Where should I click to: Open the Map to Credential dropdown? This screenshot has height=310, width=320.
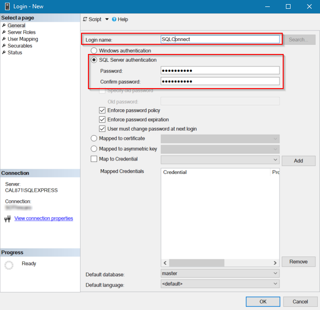[x=220, y=160]
